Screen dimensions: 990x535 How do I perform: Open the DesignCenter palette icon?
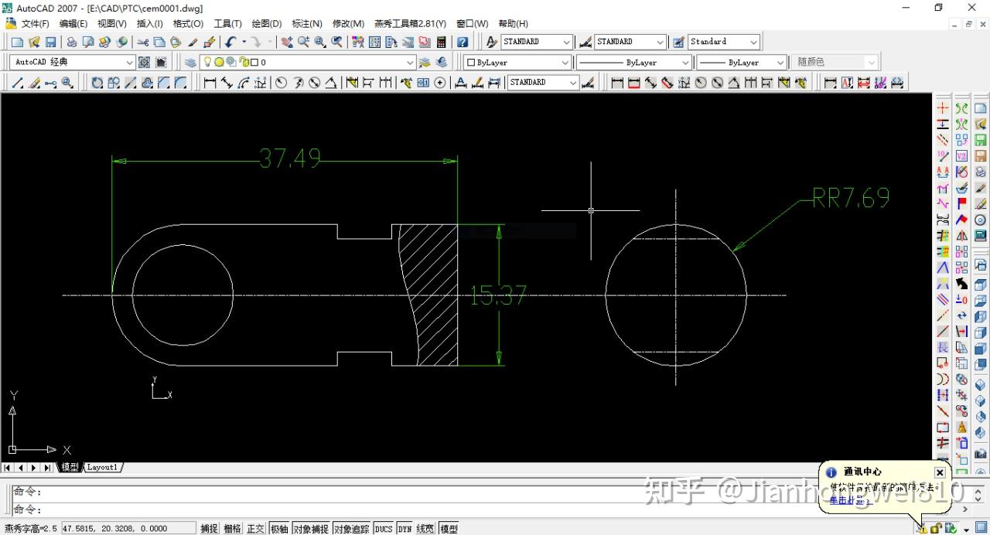point(374,42)
